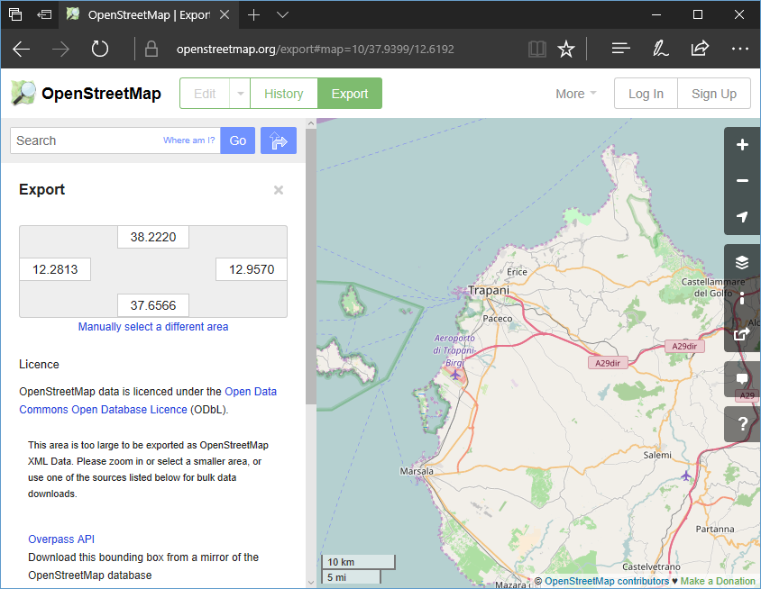This screenshot has width=761, height=589.
Task: Switch to the History tab
Action: coord(284,93)
